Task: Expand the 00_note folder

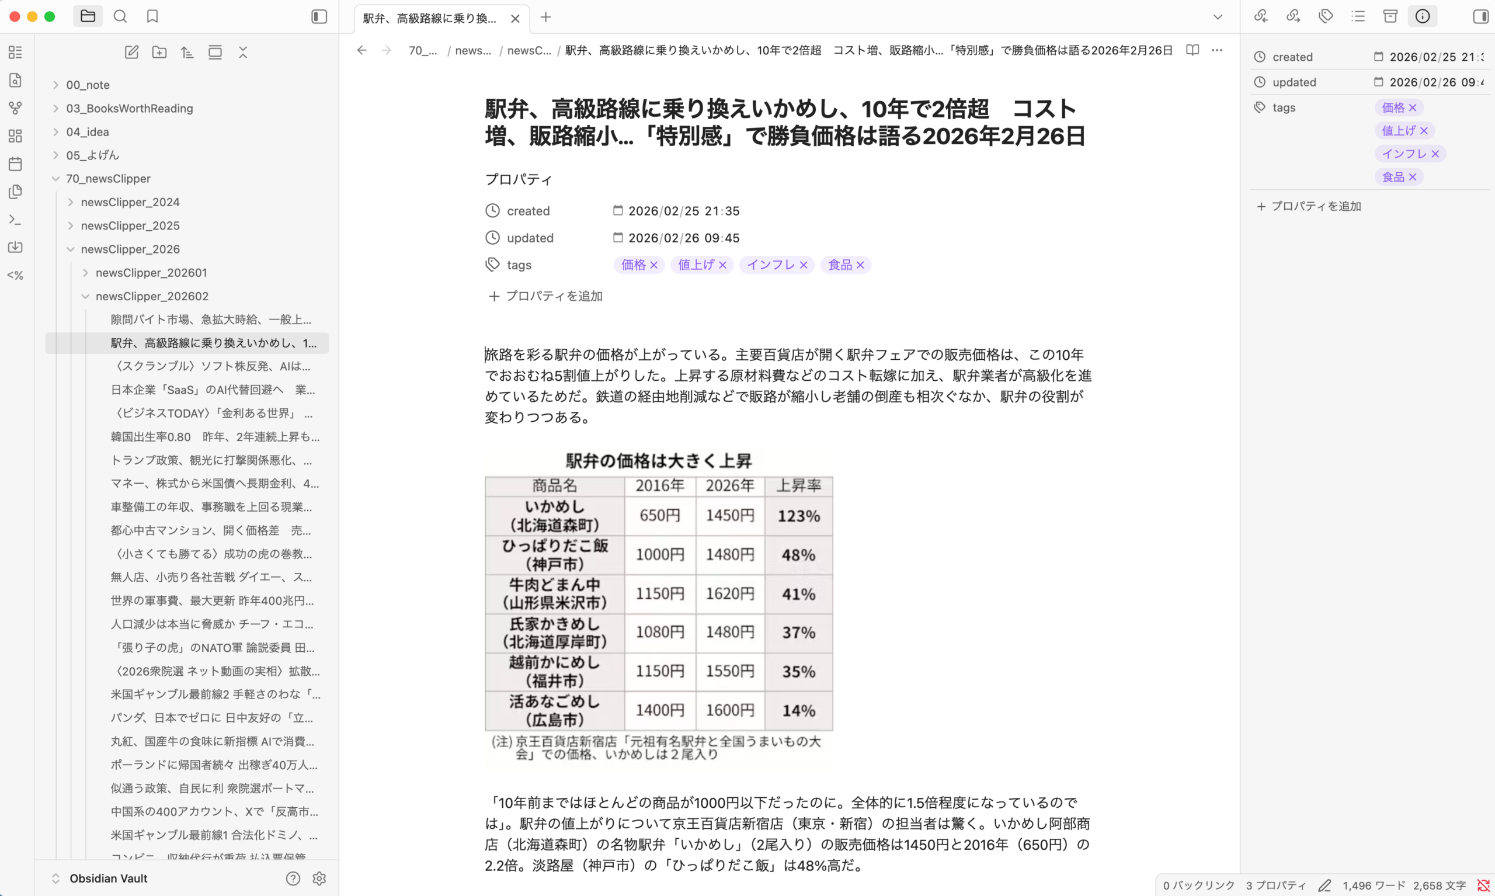Action: pos(55,85)
